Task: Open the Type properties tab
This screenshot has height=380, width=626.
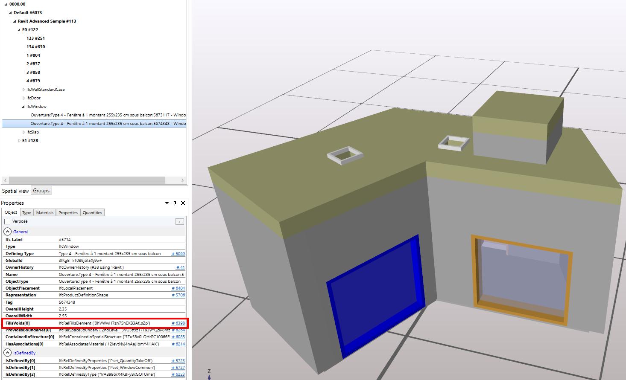Action: click(x=26, y=212)
